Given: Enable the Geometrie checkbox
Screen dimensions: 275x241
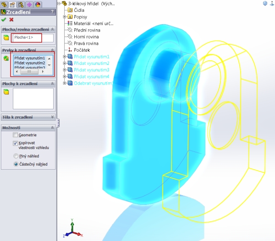Looking at the screenshot, I should point(16,135).
